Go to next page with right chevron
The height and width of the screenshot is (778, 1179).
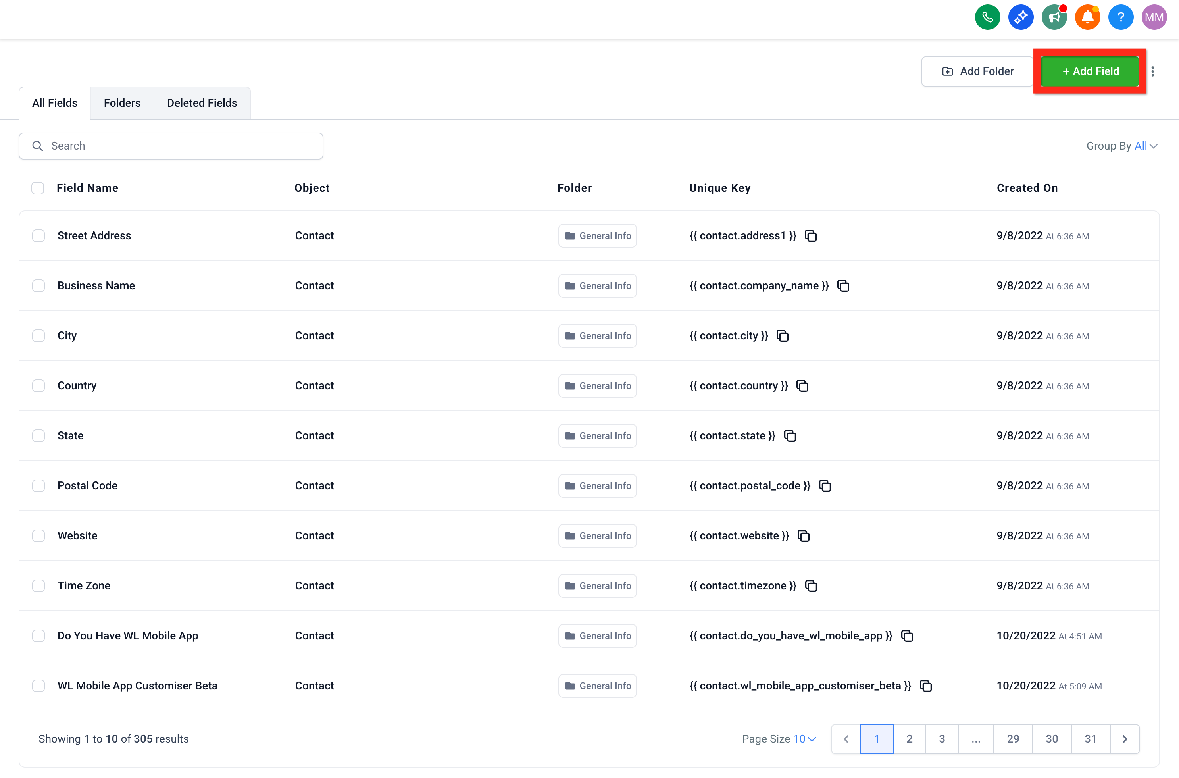1125,739
